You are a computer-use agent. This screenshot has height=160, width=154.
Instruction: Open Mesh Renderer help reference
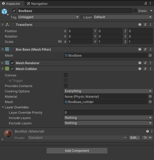140,63
